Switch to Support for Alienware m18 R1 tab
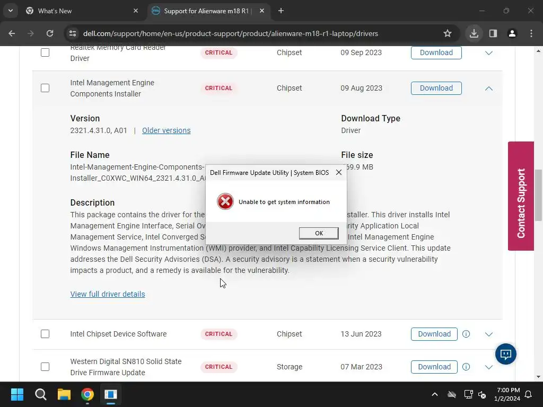 (208, 11)
